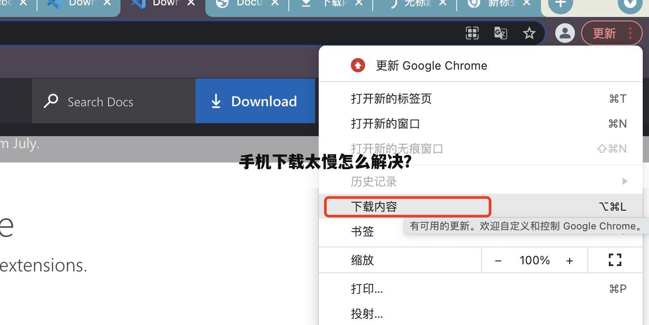Image resolution: width=649 pixels, height=325 pixels.
Task: Toggle fullscreen via the zoom row icon
Action: point(615,260)
